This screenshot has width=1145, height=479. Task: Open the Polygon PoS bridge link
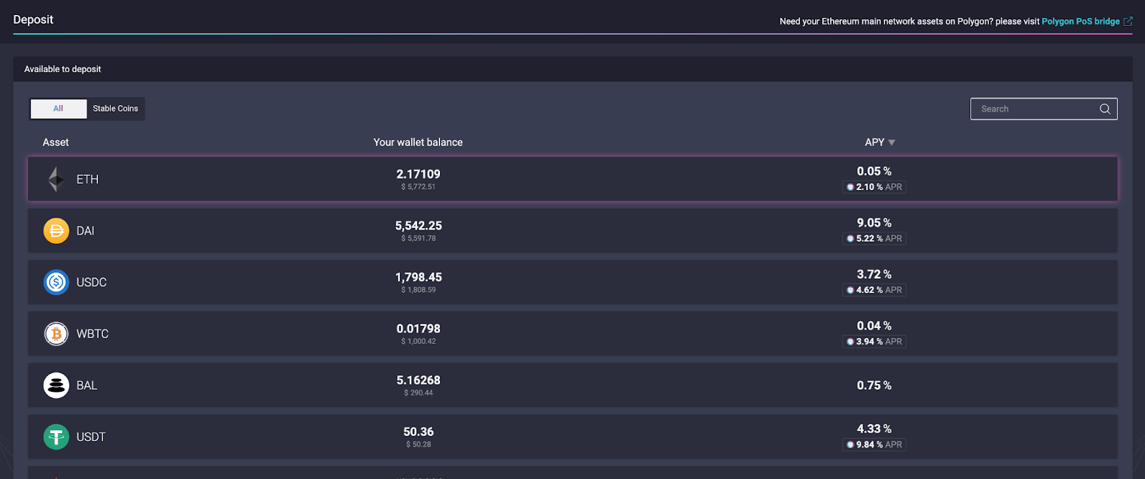(1081, 21)
